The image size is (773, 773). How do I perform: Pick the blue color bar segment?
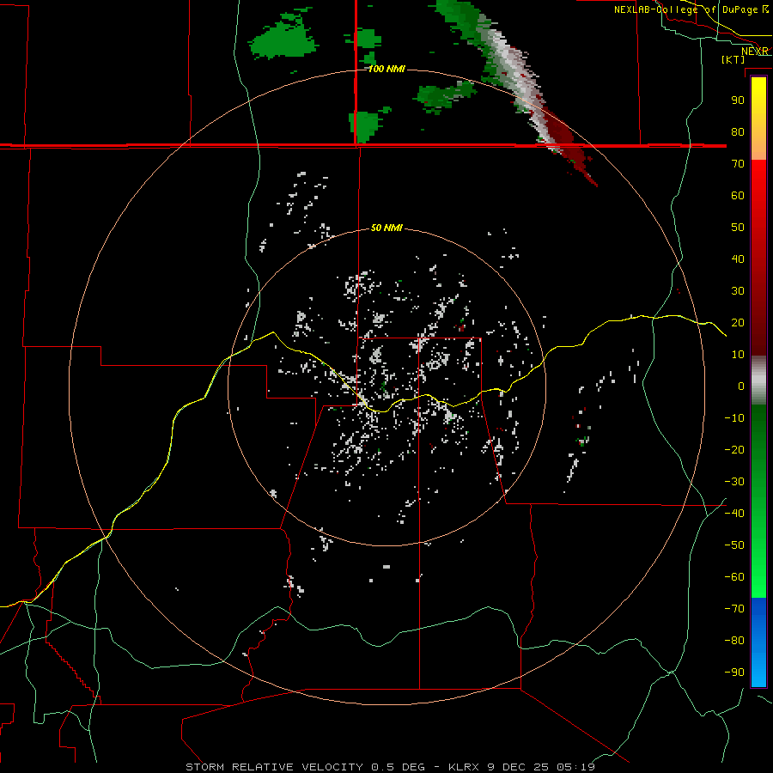[x=758, y=642]
